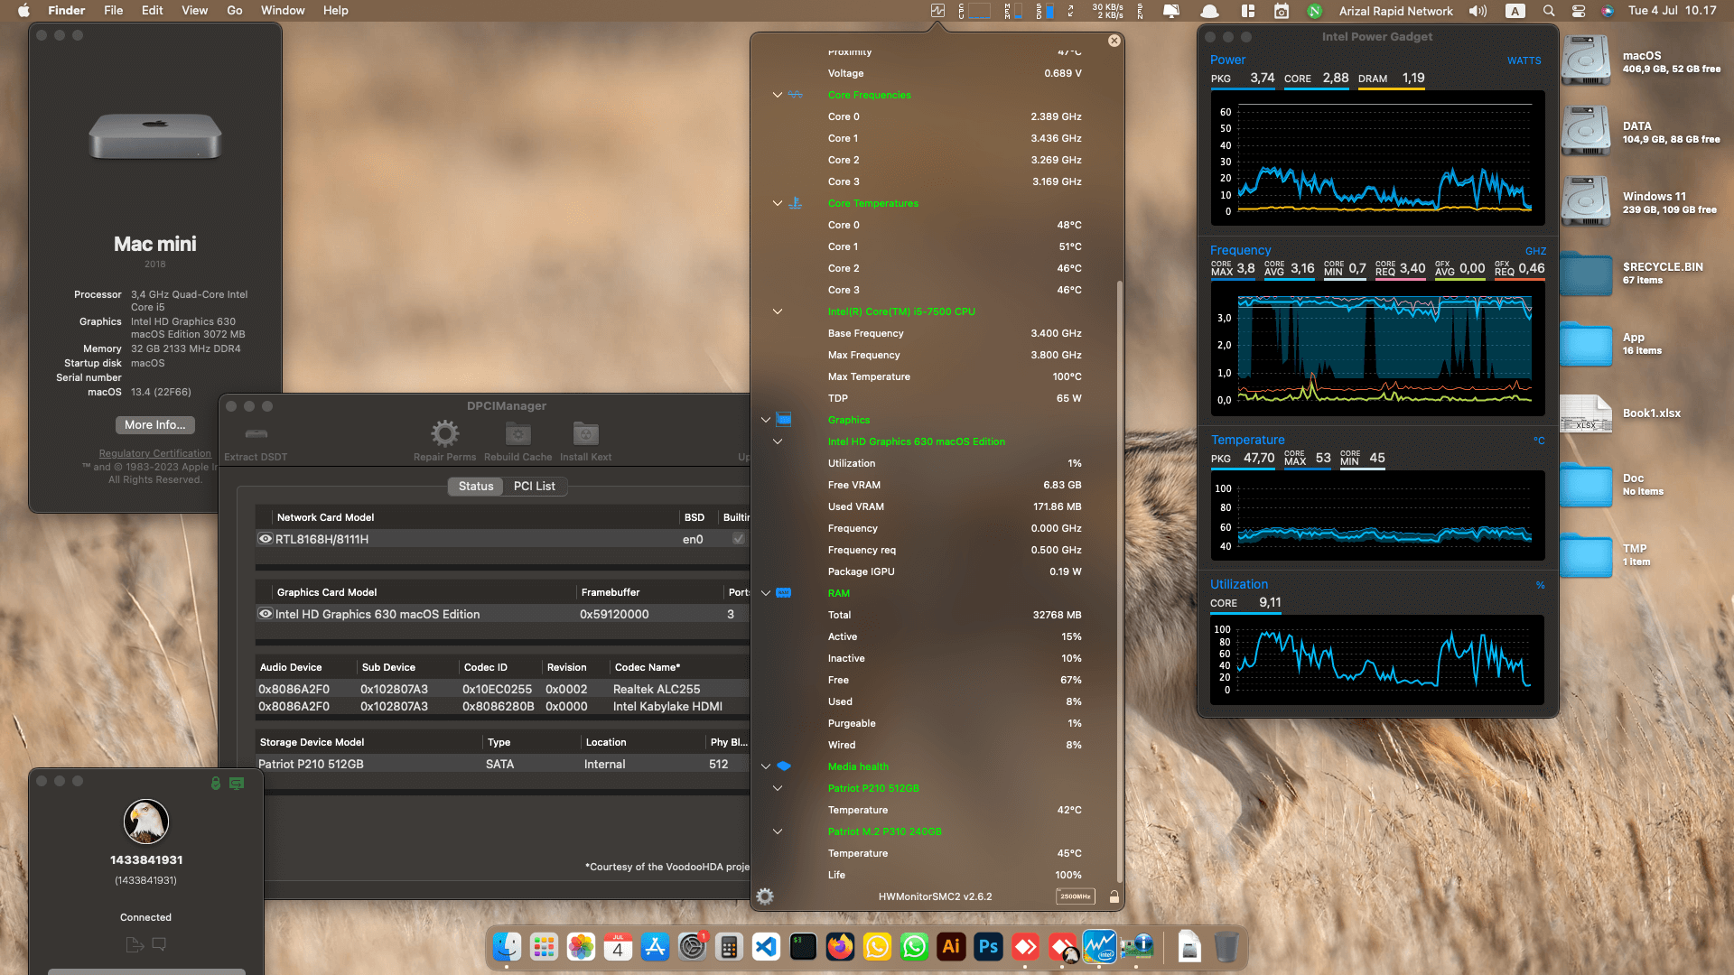
Task: Collapse Patriot P210 512GB subsection
Action: point(777,788)
